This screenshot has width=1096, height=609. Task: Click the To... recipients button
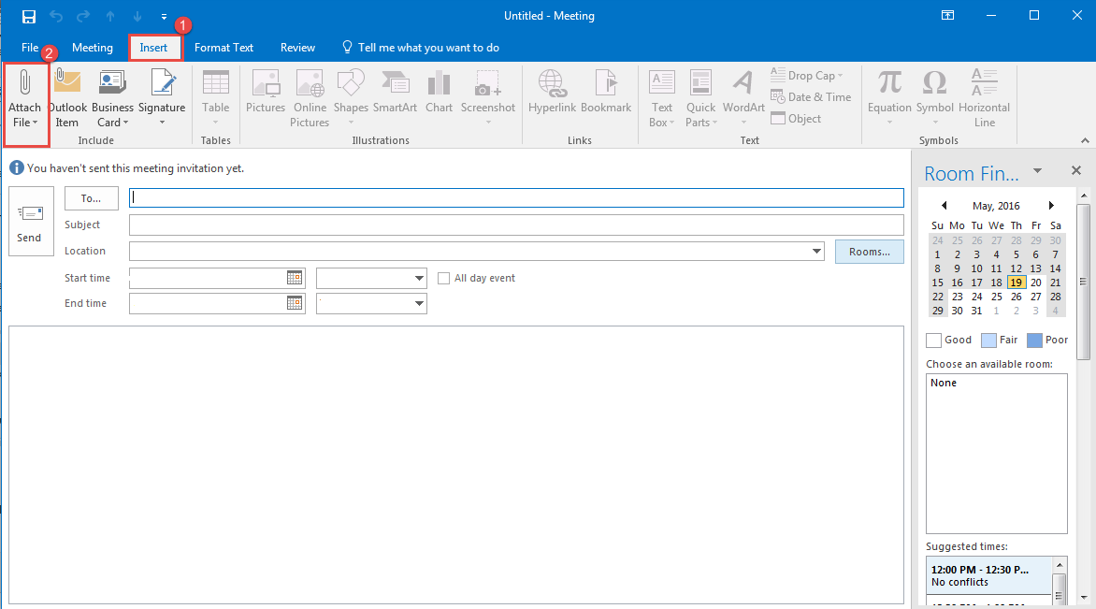click(91, 198)
